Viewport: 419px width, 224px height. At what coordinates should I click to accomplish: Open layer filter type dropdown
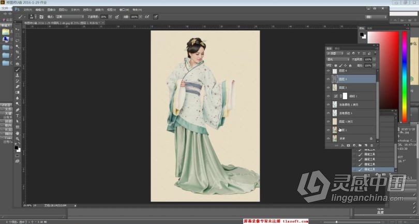336,53
